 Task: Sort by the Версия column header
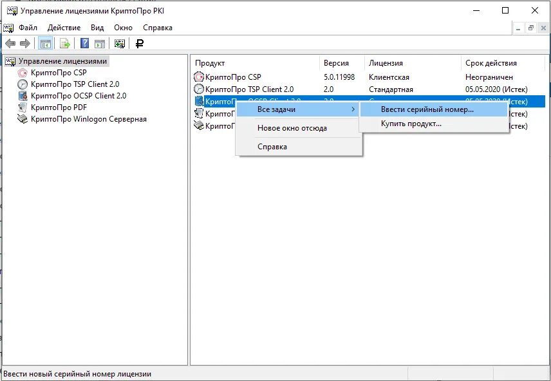coord(342,63)
